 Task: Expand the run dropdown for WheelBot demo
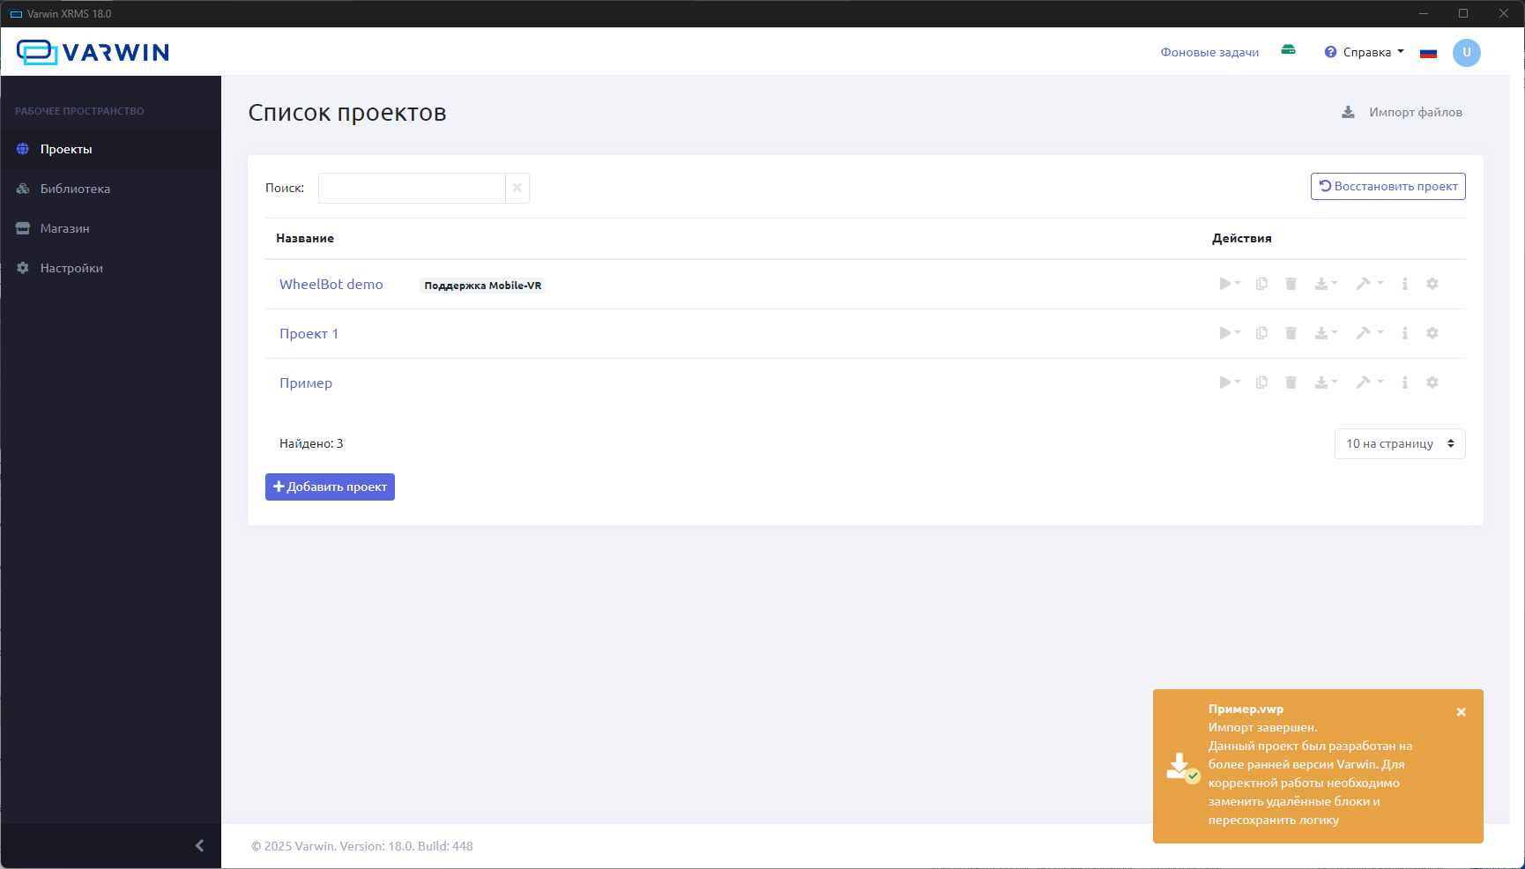point(1229,284)
